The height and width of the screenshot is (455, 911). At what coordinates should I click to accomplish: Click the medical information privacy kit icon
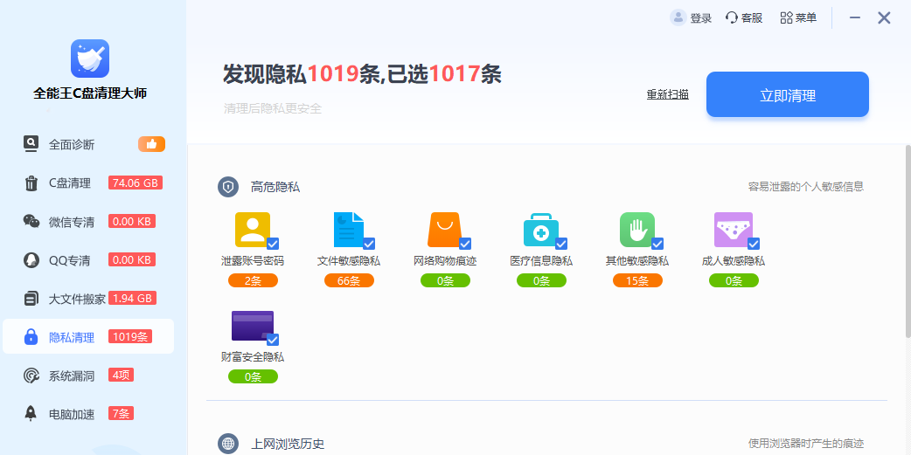point(540,230)
